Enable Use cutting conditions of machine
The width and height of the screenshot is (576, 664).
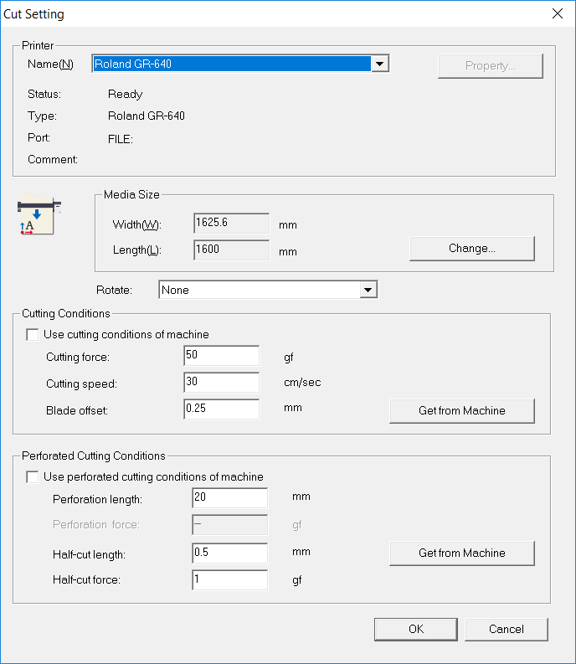[x=32, y=335]
